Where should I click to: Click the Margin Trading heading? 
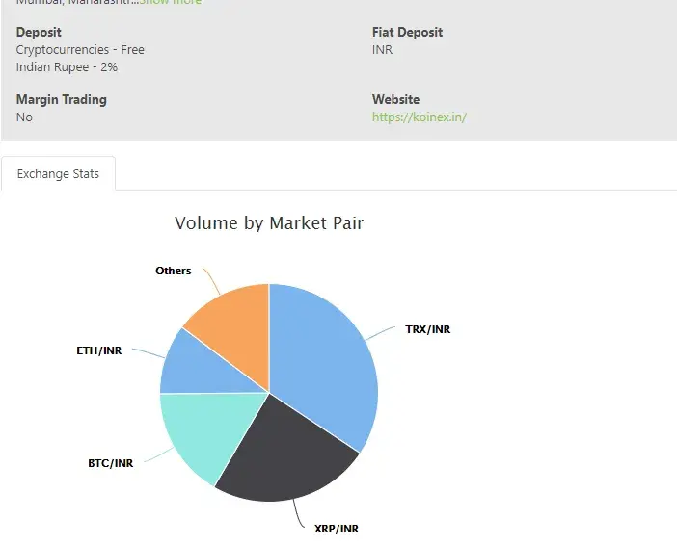click(x=62, y=99)
